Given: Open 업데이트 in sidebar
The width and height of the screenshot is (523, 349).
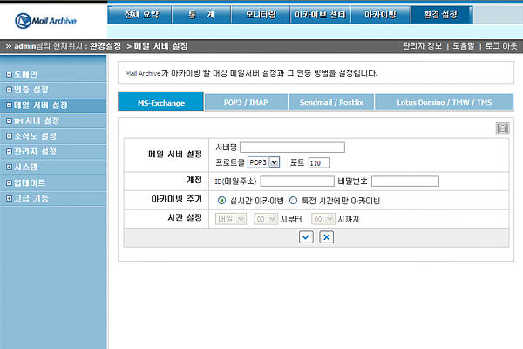Looking at the screenshot, I should [30, 183].
